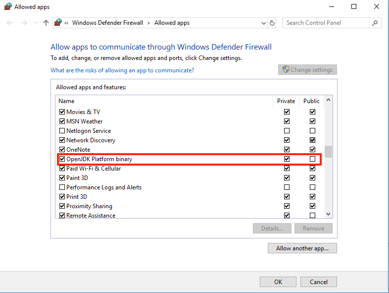Toggle Private for Proximity Sharing

point(287,206)
